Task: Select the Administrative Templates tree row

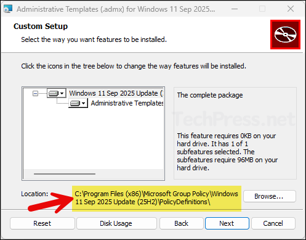Action: tap(127, 103)
